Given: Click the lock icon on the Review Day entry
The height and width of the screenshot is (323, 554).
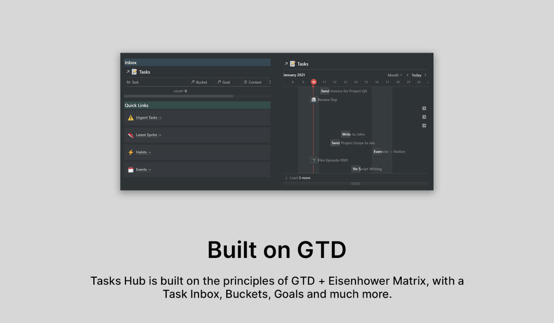Looking at the screenshot, I should pyautogui.click(x=313, y=99).
